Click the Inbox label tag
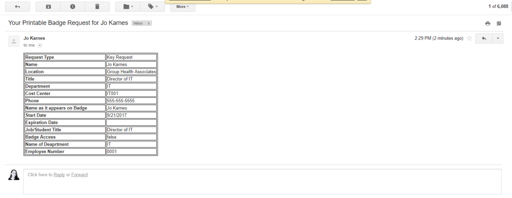 click(x=138, y=24)
